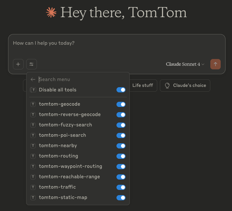Click the T icon beside tomtom-static-map
The height and width of the screenshot is (211, 232).
click(33, 197)
